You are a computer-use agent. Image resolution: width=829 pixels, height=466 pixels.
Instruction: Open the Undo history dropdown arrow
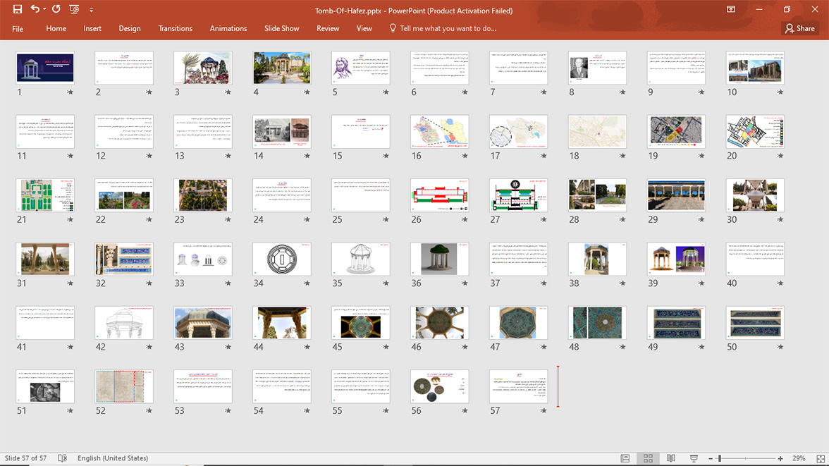point(44,10)
